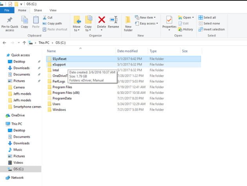This screenshot has height=186, width=247.
Task: Expand the Open dropdown in ribbon
Action: click(186, 18)
